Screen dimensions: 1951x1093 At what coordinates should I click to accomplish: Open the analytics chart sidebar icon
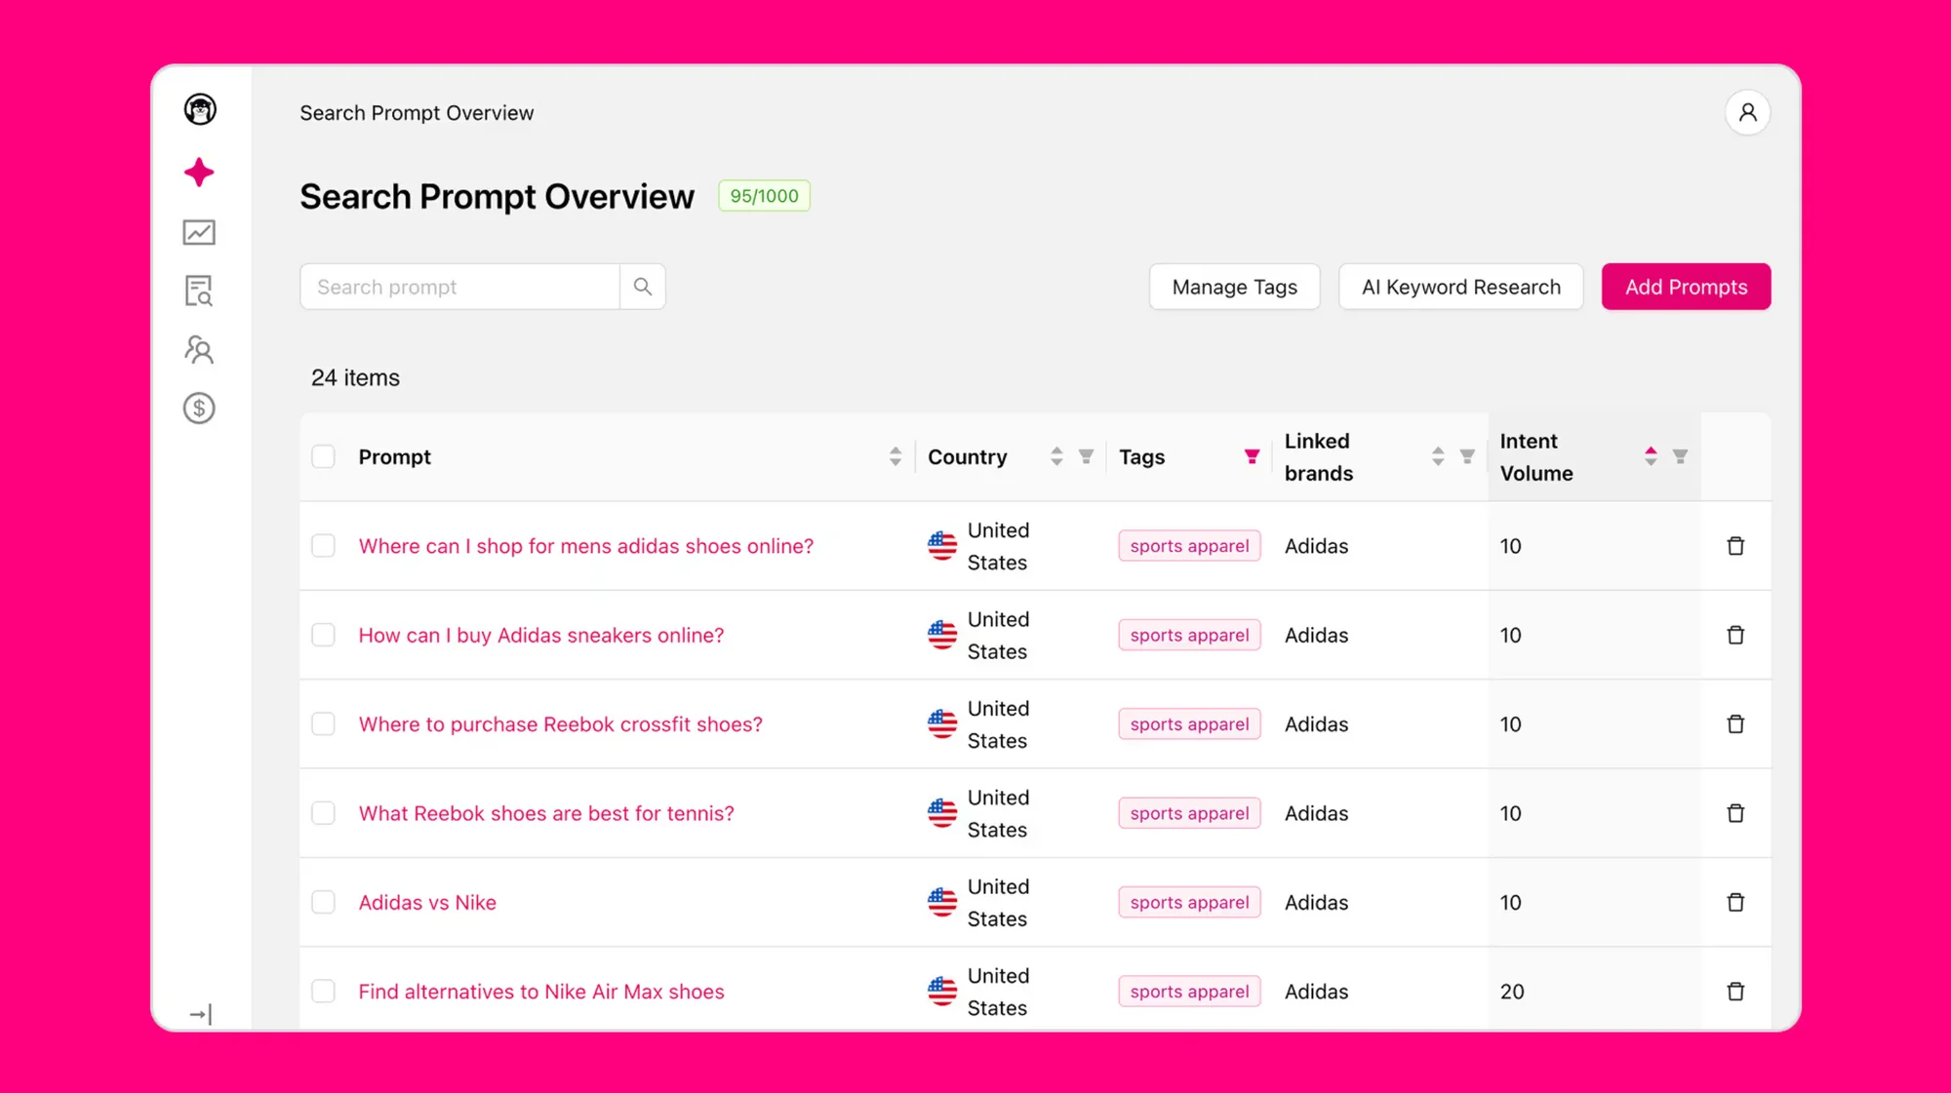point(199,232)
